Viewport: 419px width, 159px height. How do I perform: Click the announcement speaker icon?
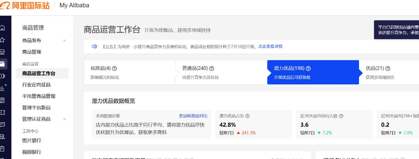95,46
